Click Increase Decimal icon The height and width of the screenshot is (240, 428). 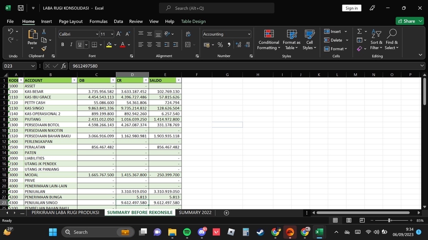click(239, 45)
